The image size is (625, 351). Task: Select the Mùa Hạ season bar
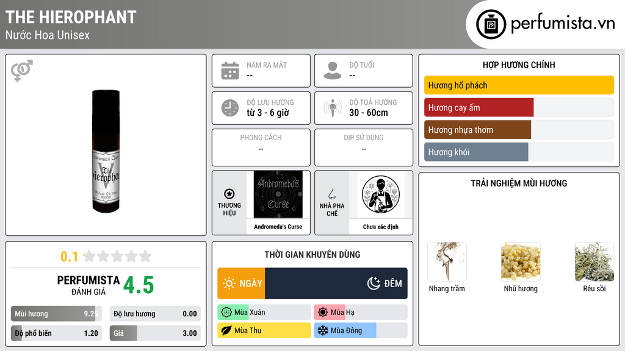[361, 313]
